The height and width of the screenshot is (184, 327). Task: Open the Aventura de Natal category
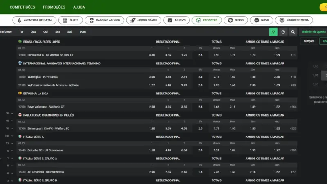click(x=34, y=20)
